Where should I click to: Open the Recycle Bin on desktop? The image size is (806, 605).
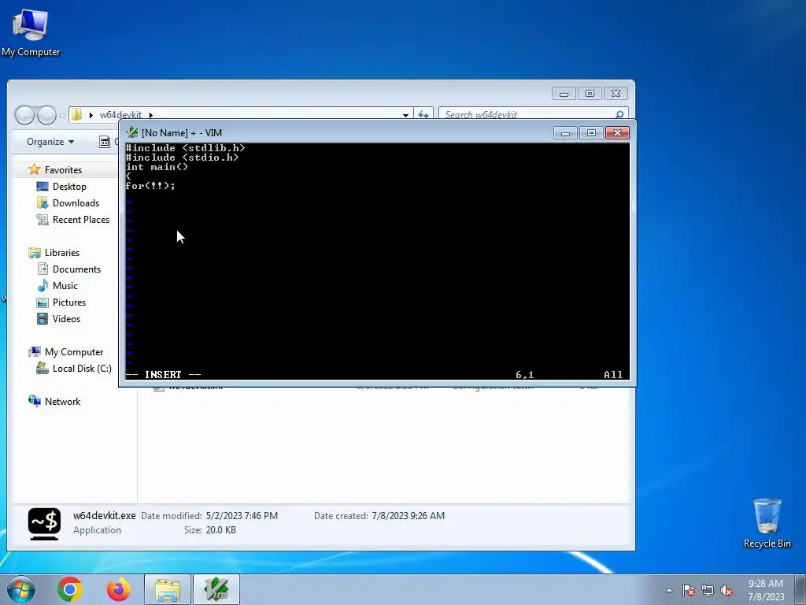(x=767, y=523)
